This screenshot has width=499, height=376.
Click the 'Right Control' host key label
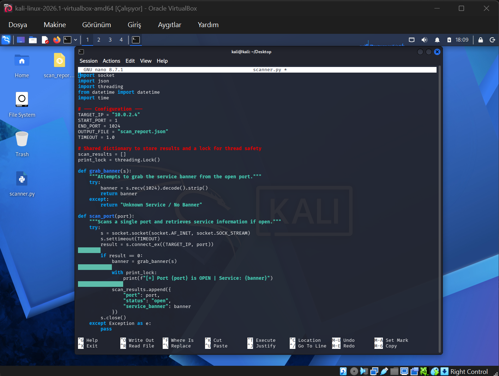469,371
